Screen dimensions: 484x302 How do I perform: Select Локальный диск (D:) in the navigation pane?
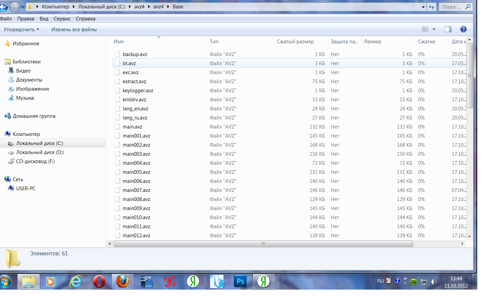point(40,152)
